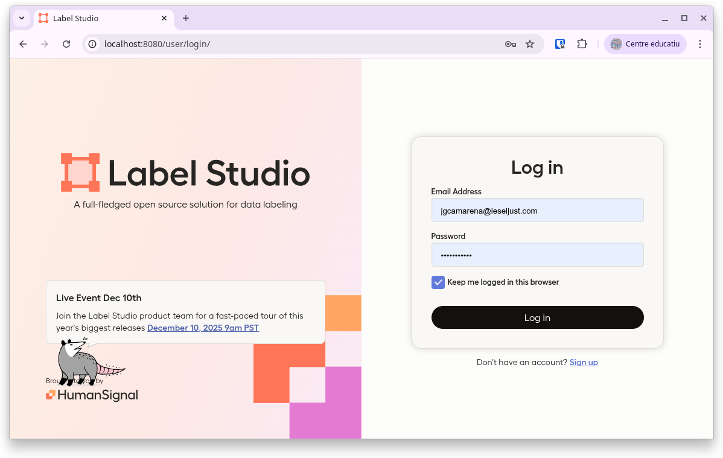Follow the Sign up link
The image size is (723, 458).
tap(584, 363)
